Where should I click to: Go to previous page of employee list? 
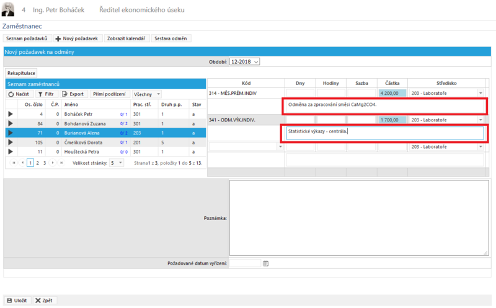pyautogui.click(x=22, y=163)
